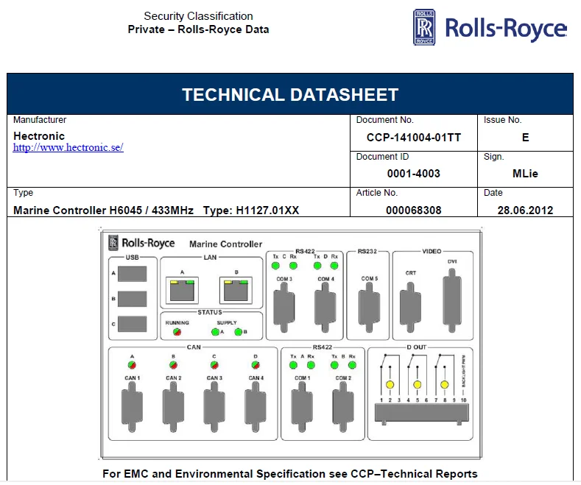Click Private – Rolls-Royce Data text
The image size is (581, 485).
198,29
